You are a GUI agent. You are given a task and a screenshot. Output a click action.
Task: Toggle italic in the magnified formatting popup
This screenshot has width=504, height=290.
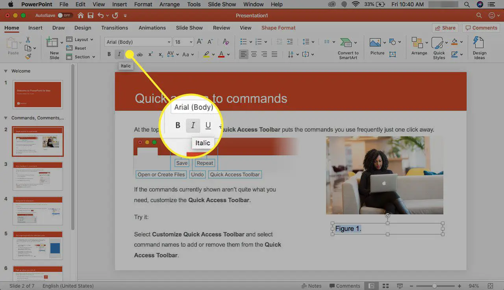[x=193, y=125]
